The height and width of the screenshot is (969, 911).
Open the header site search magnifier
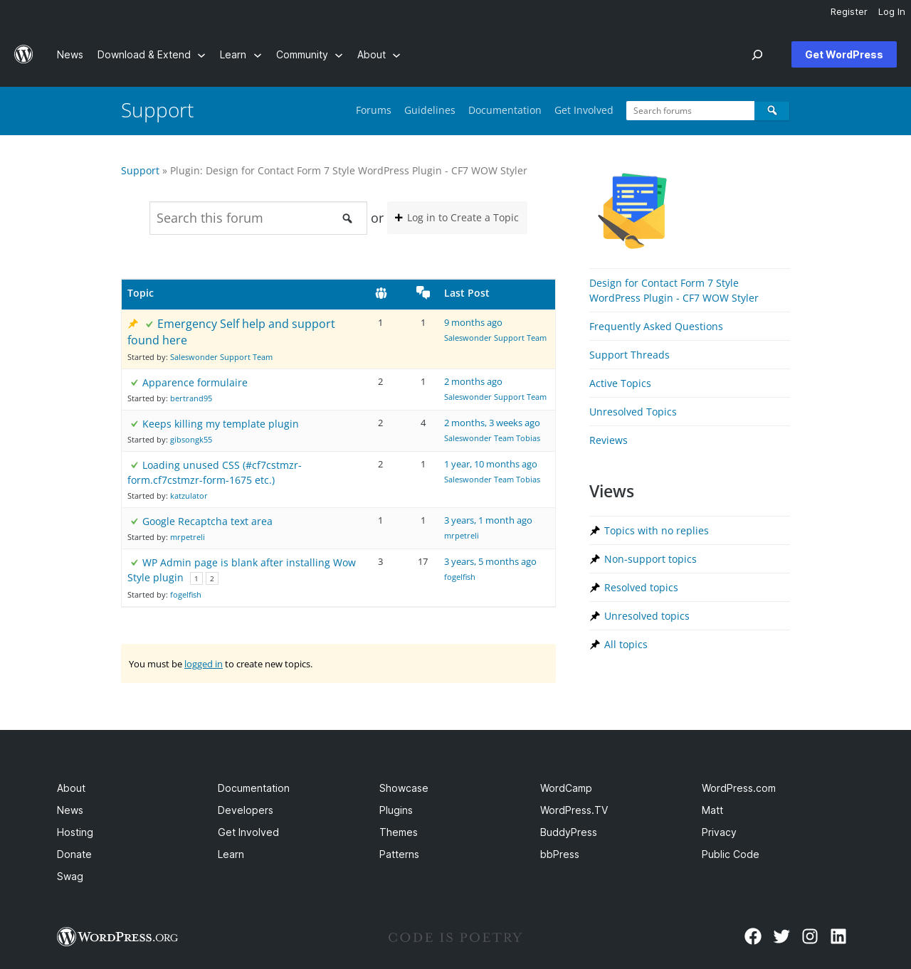pos(757,55)
